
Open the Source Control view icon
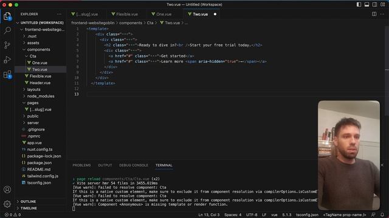[7, 45]
